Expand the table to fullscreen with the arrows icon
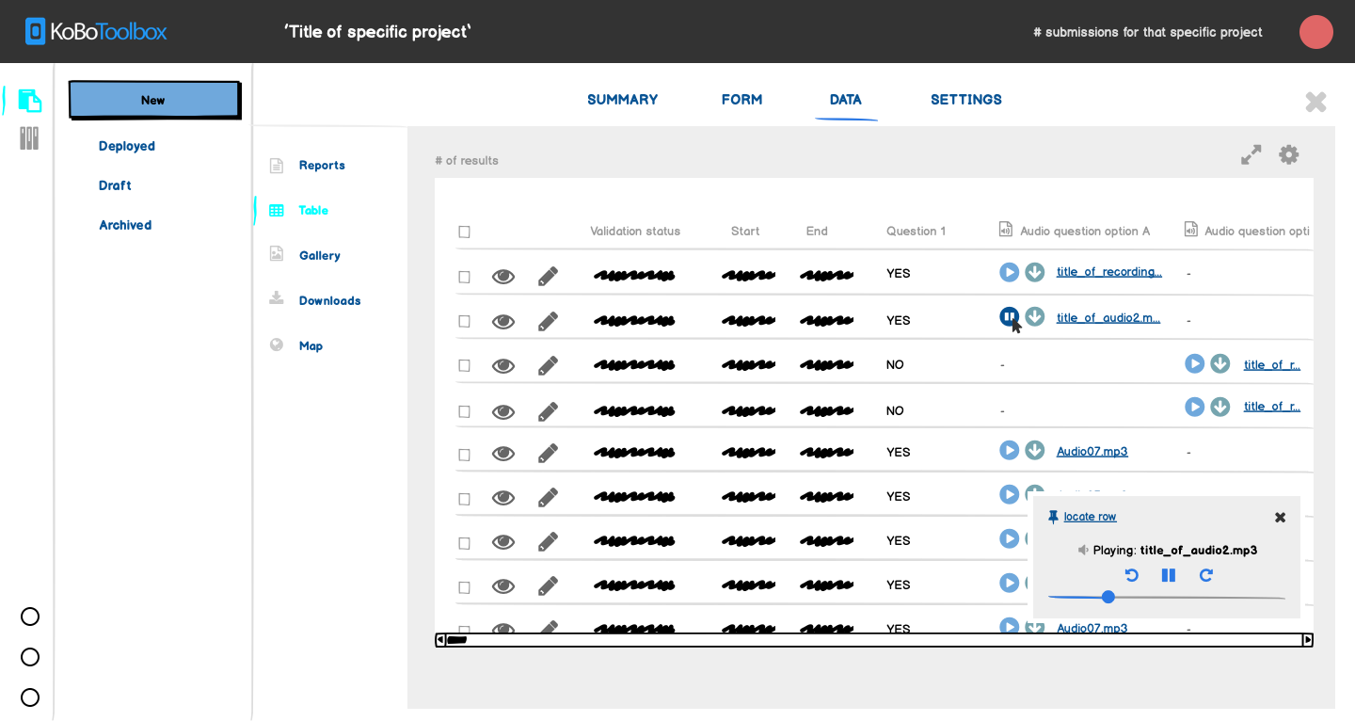Image resolution: width=1355 pixels, height=721 pixels. click(x=1251, y=154)
